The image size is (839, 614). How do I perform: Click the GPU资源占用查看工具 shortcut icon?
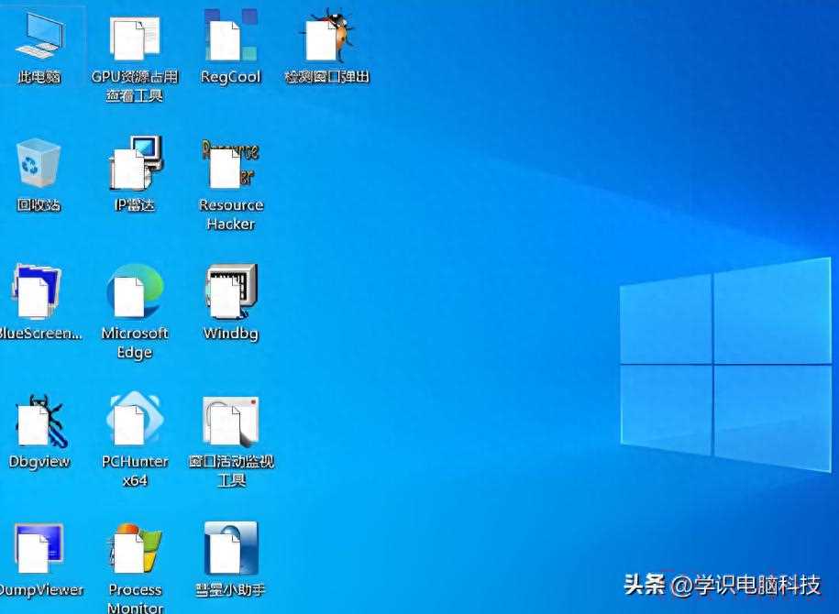point(135,40)
